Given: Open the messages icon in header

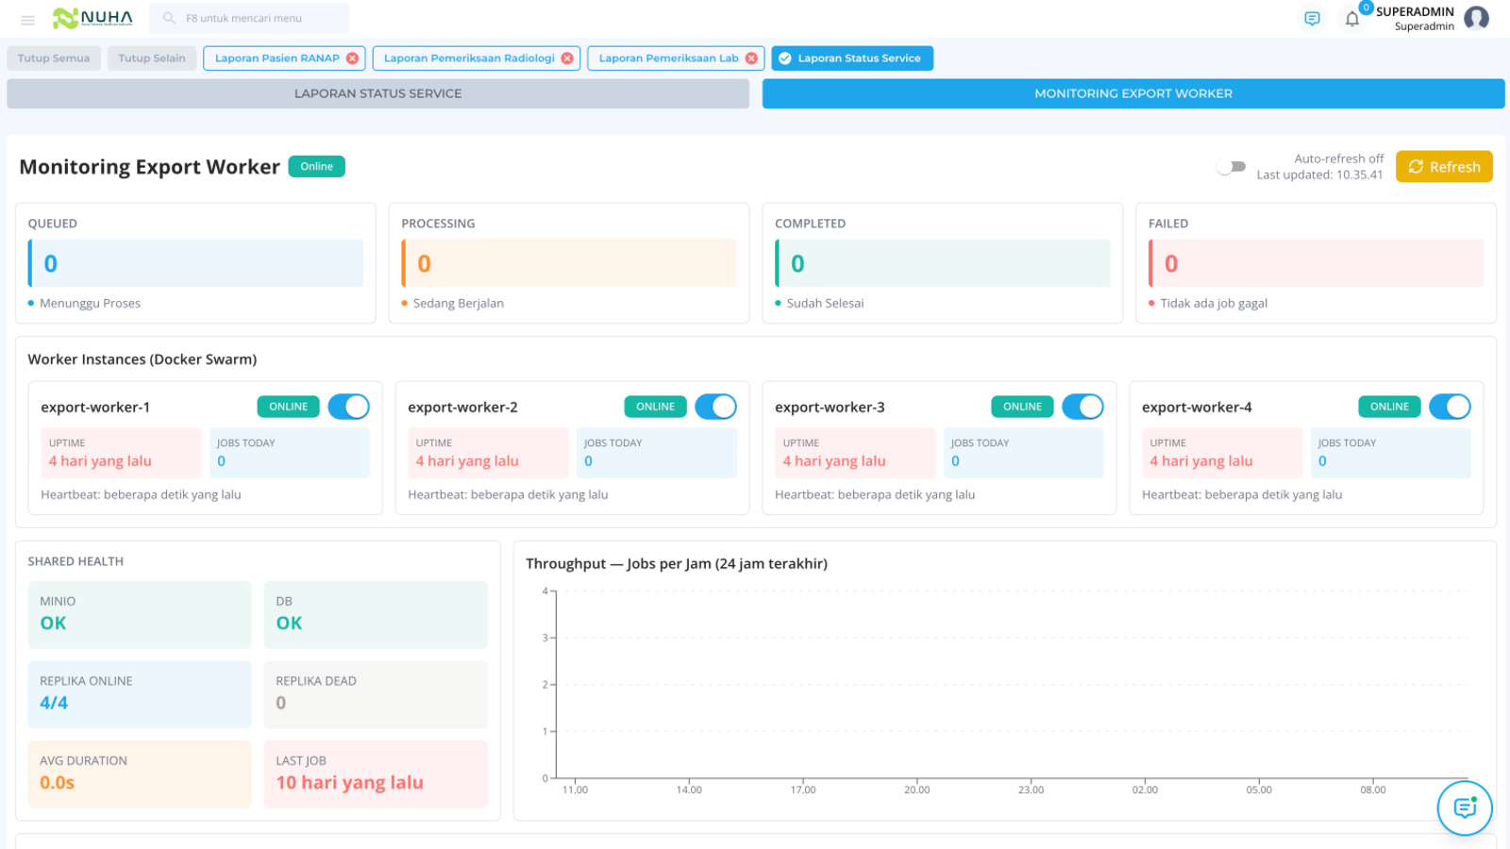Looking at the screenshot, I should click(1312, 18).
